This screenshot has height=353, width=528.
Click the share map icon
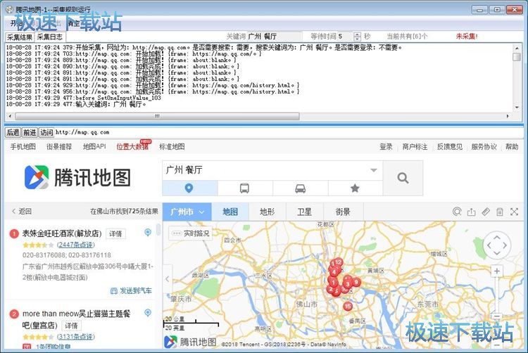pos(471,212)
